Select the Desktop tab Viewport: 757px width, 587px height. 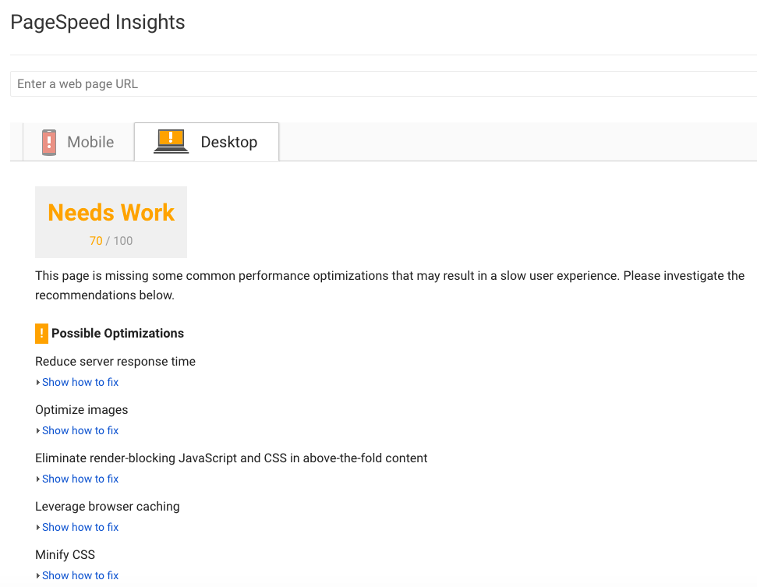pos(207,142)
